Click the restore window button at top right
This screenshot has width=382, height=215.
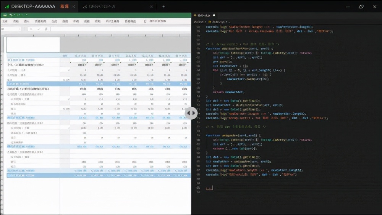click(x=361, y=6)
